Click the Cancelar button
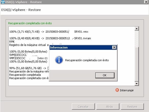Image resolution: width=149 pixels, height=112 pixels. (83, 106)
